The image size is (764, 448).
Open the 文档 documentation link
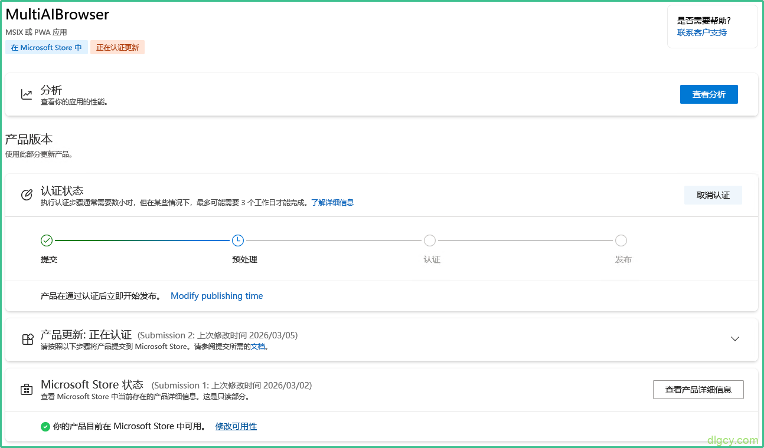[258, 347]
